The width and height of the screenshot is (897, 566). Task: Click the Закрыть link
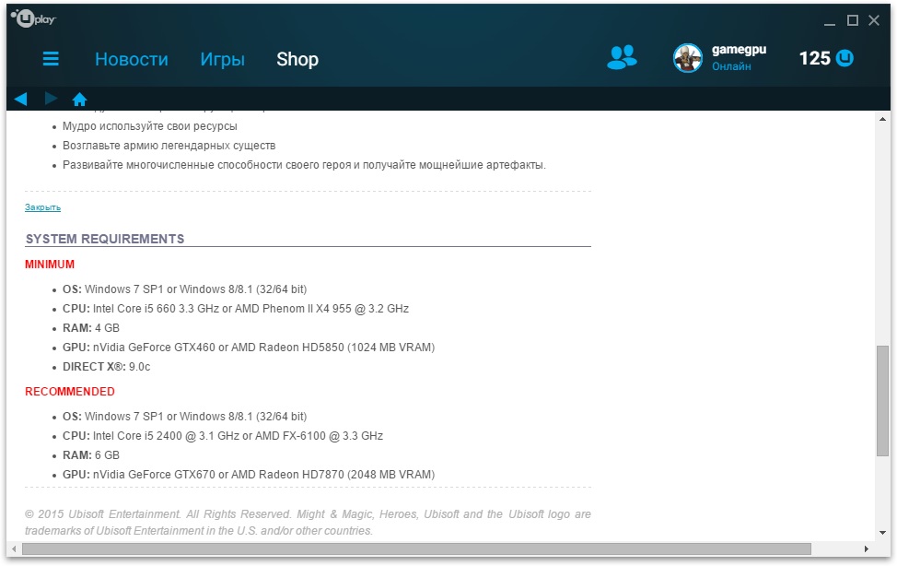pyautogui.click(x=43, y=207)
